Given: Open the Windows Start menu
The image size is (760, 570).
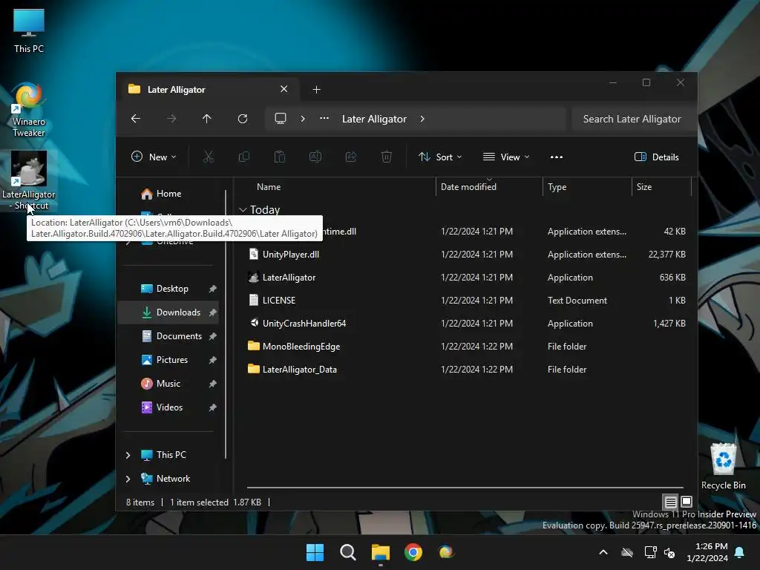Looking at the screenshot, I should (x=315, y=552).
